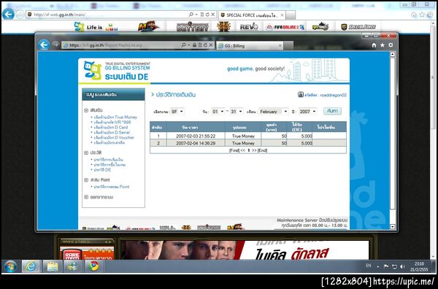Click the ออกจากระบบ logout item
Image resolution: width=438 pixels, height=289 pixels.
click(x=101, y=197)
